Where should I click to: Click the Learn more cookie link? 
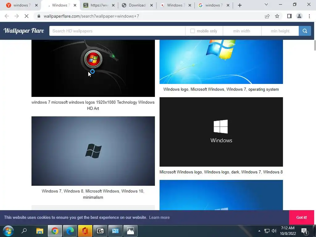[x=159, y=217]
